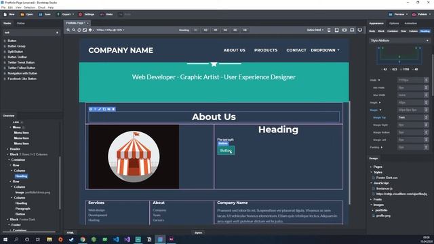Open the Publish dropdown
434x244 pixels.
click(422, 14)
